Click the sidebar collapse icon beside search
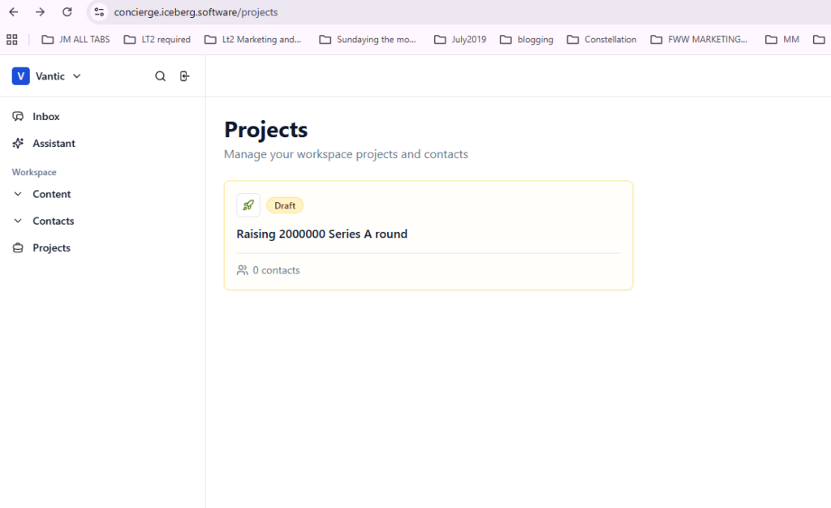This screenshot has height=508, width=831. (x=185, y=76)
